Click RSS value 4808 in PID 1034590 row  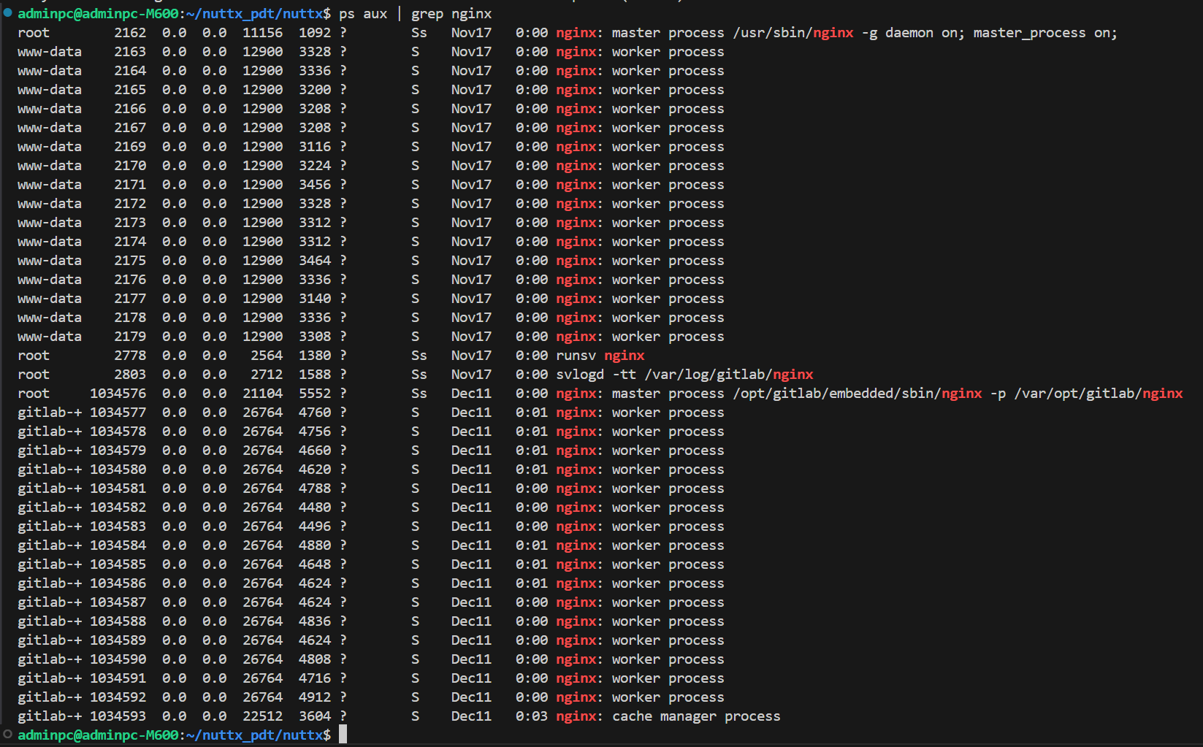point(315,659)
